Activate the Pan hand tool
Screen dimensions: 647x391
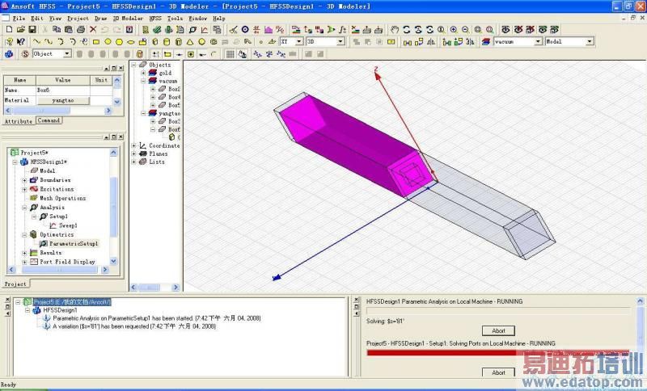395,30
